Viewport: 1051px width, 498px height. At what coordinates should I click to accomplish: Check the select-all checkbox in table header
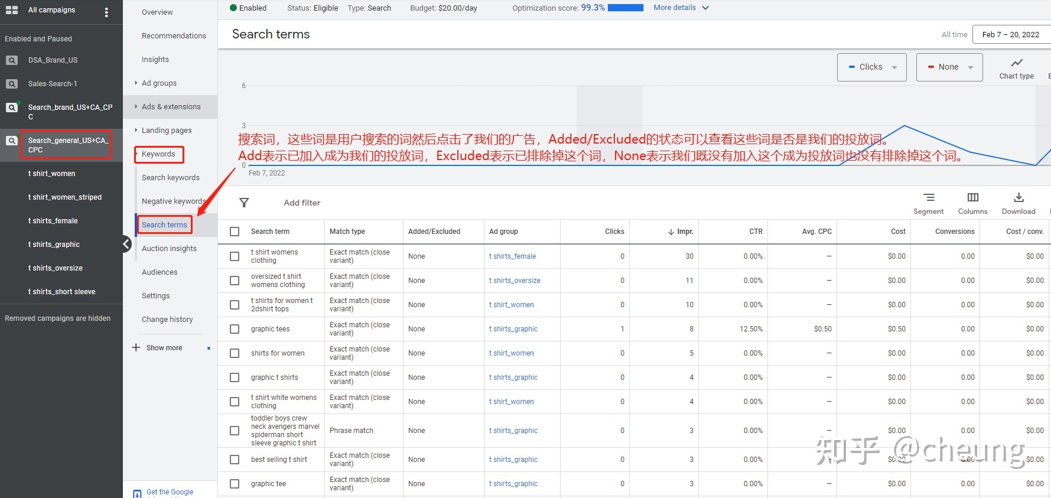(235, 232)
